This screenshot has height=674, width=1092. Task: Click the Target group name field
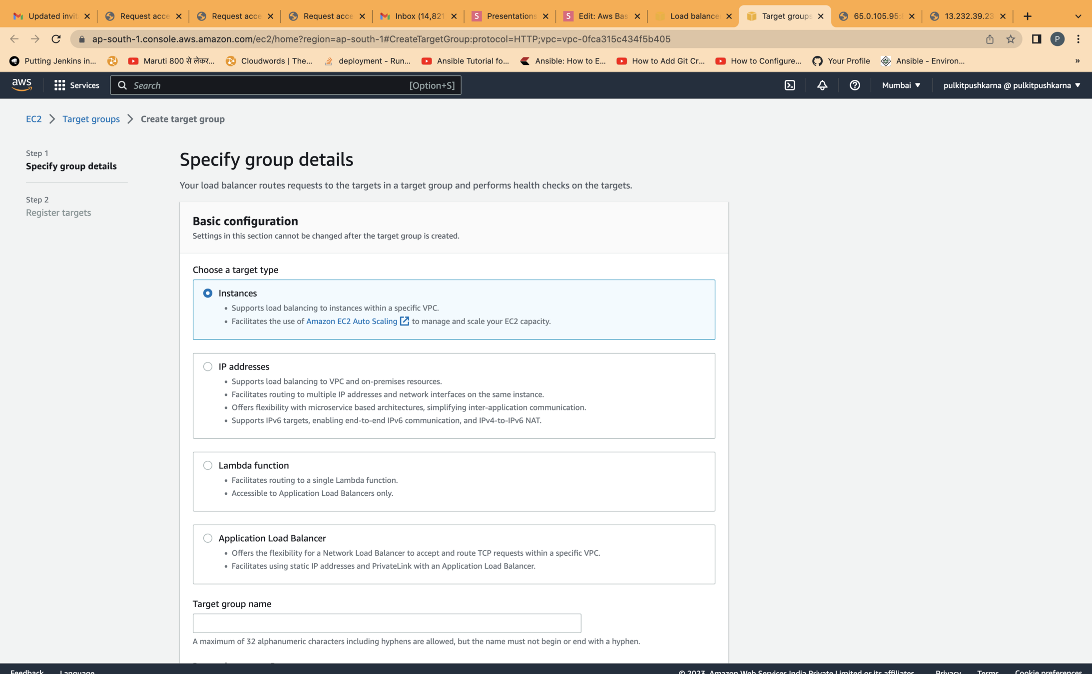[x=387, y=623]
